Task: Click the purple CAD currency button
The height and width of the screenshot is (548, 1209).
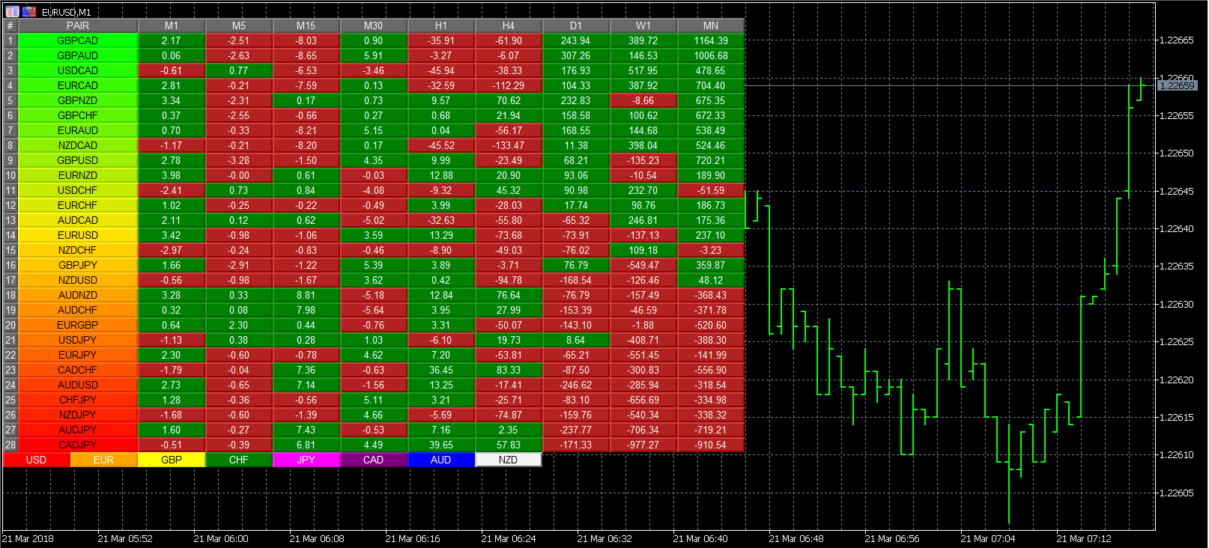Action: point(373,460)
